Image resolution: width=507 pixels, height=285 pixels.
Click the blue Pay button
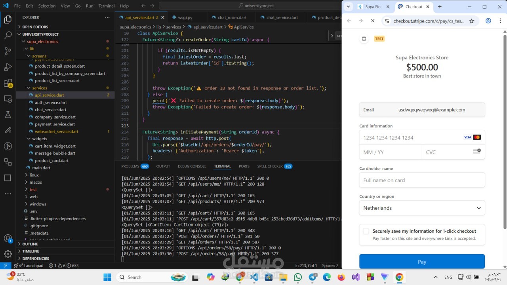[422, 262]
